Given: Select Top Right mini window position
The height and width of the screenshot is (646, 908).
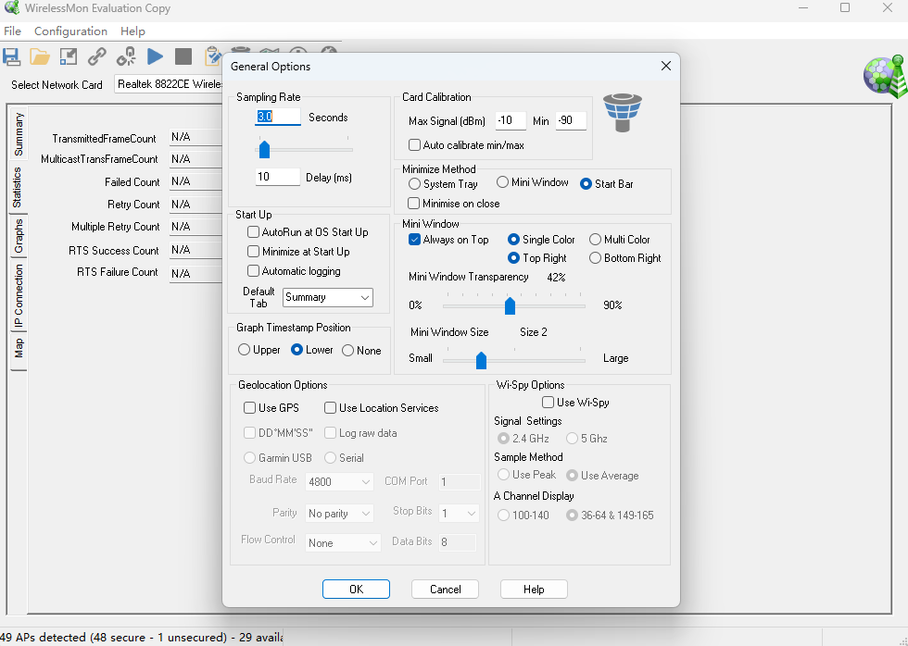Looking at the screenshot, I should (513, 258).
